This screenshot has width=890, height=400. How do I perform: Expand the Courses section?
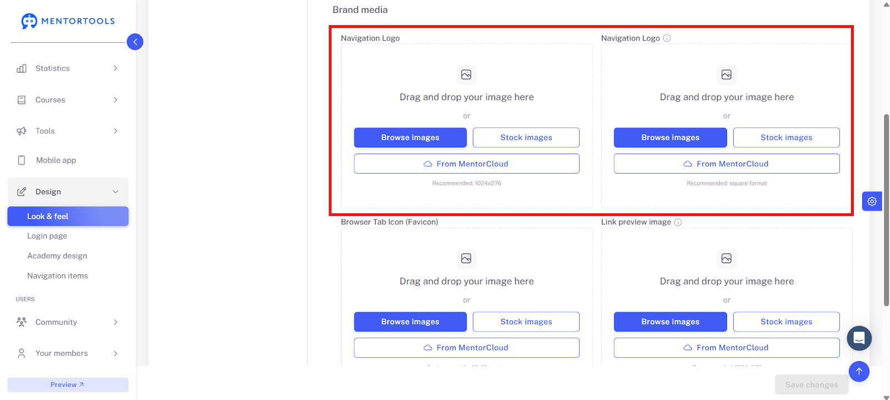68,100
